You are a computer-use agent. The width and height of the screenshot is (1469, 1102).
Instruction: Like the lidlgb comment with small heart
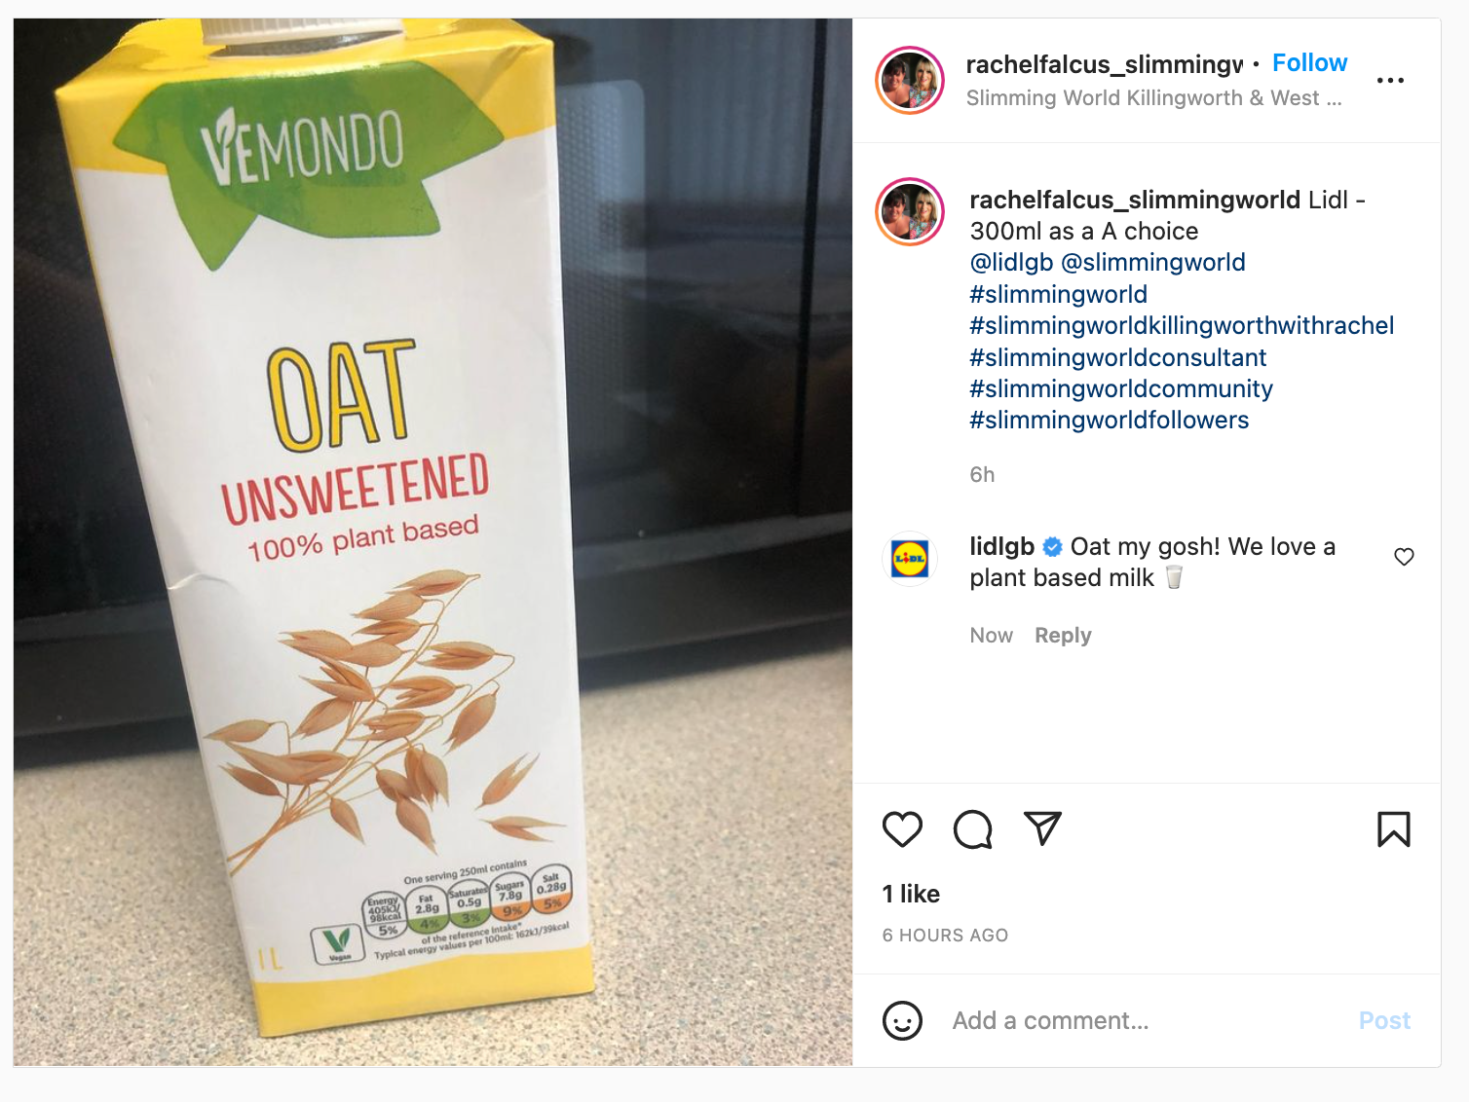tap(1404, 557)
